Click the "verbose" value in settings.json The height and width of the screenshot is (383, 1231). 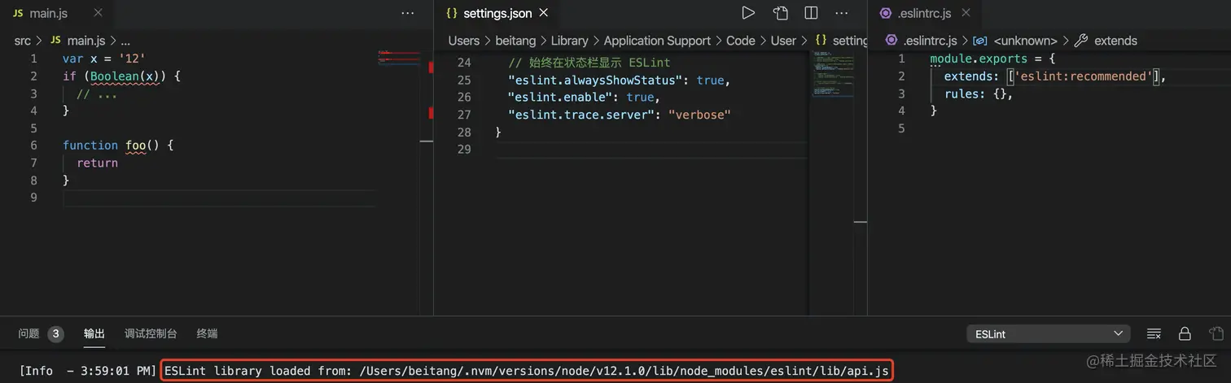point(699,115)
